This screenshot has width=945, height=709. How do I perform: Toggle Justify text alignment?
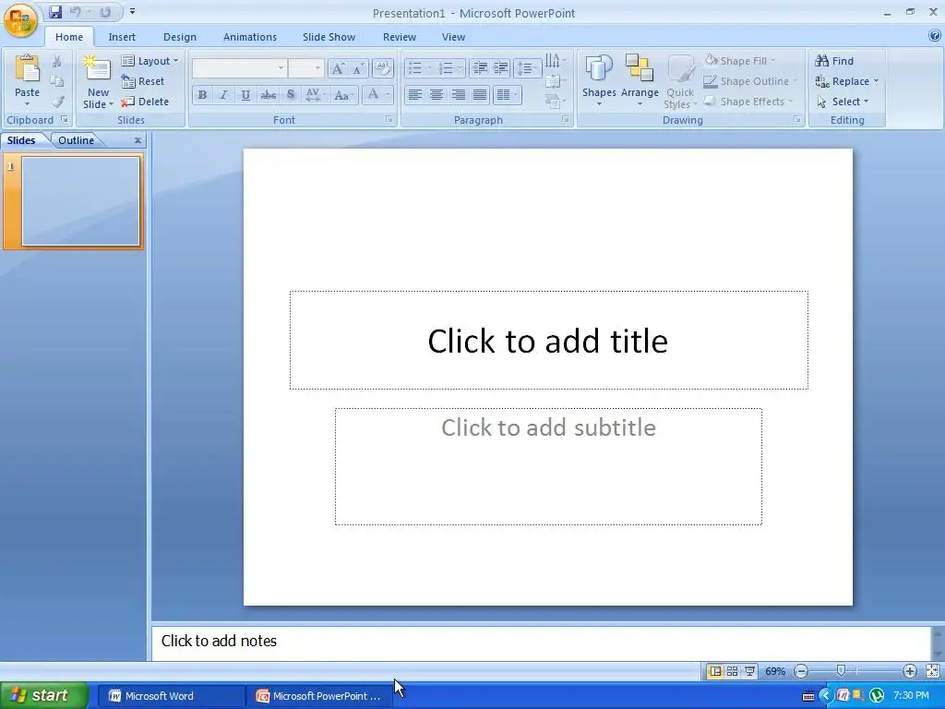coord(480,95)
